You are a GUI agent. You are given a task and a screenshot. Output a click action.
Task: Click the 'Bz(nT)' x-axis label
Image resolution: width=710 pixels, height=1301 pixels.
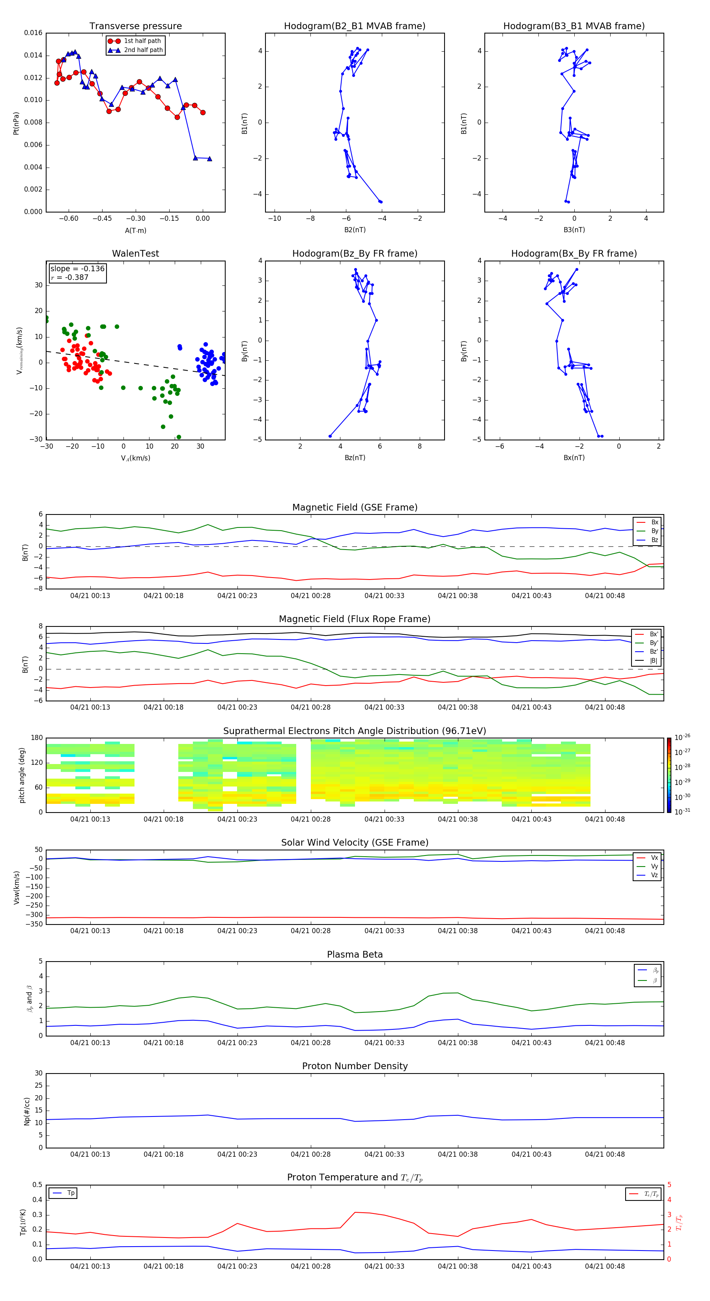tap(355, 458)
